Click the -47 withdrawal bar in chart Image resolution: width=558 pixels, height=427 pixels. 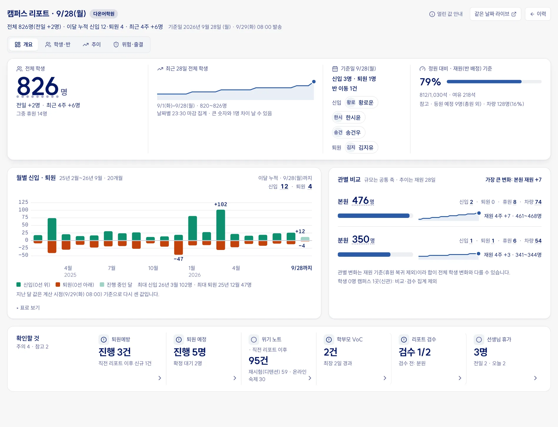tap(178, 248)
